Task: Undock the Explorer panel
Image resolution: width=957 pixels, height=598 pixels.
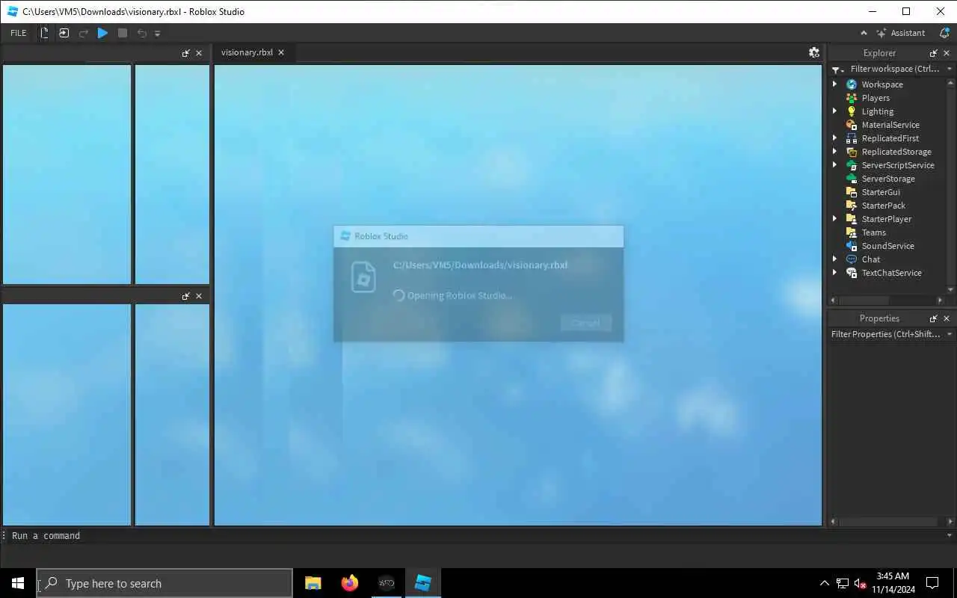Action: [x=934, y=53]
